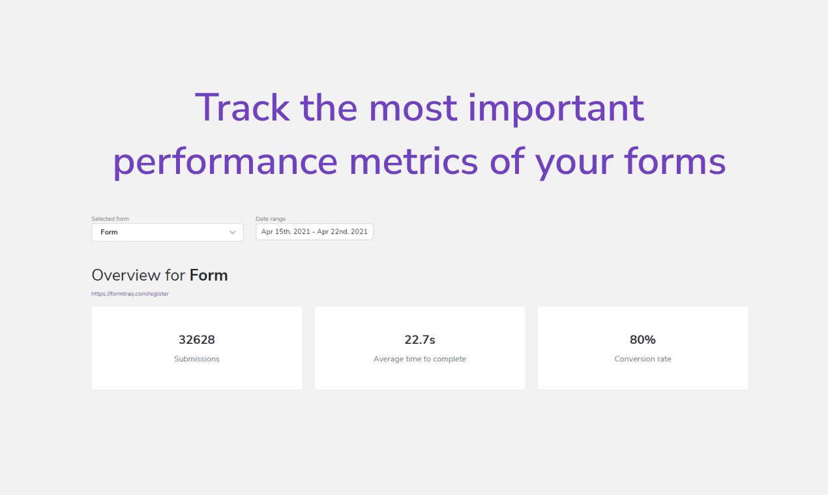Viewport: 828px width, 495px height.
Task: Open the Apr 15th–Apr 22nd date range picker
Action: (314, 232)
